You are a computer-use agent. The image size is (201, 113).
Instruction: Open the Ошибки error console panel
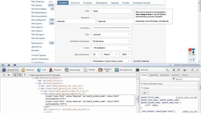pos(105,70)
